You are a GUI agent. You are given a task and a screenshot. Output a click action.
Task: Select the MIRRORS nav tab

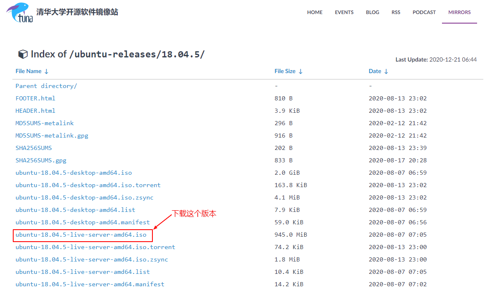[x=459, y=12]
